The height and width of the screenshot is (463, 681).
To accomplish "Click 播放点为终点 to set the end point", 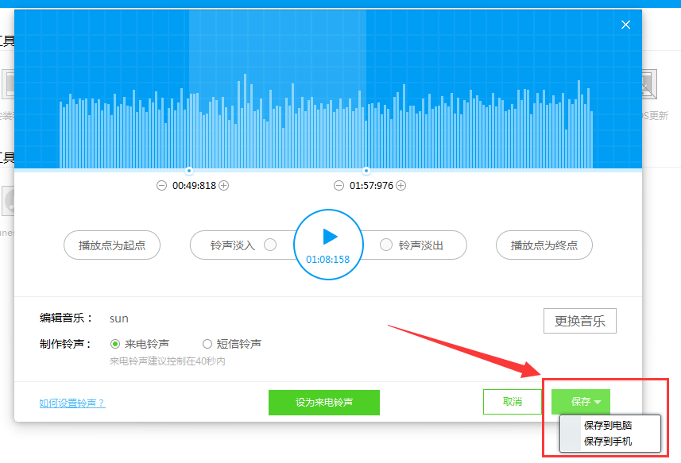I will coord(544,245).
